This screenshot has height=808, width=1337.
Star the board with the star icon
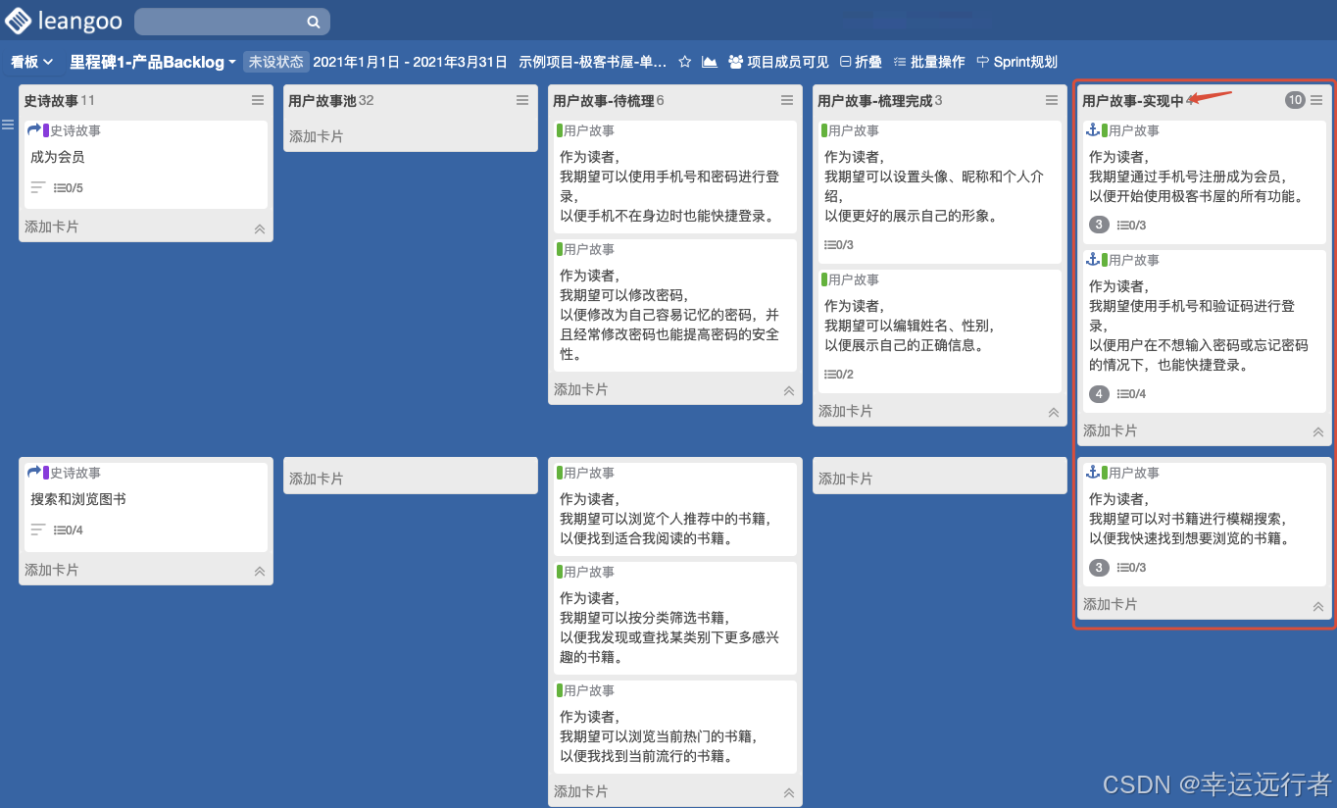(685, 62)
